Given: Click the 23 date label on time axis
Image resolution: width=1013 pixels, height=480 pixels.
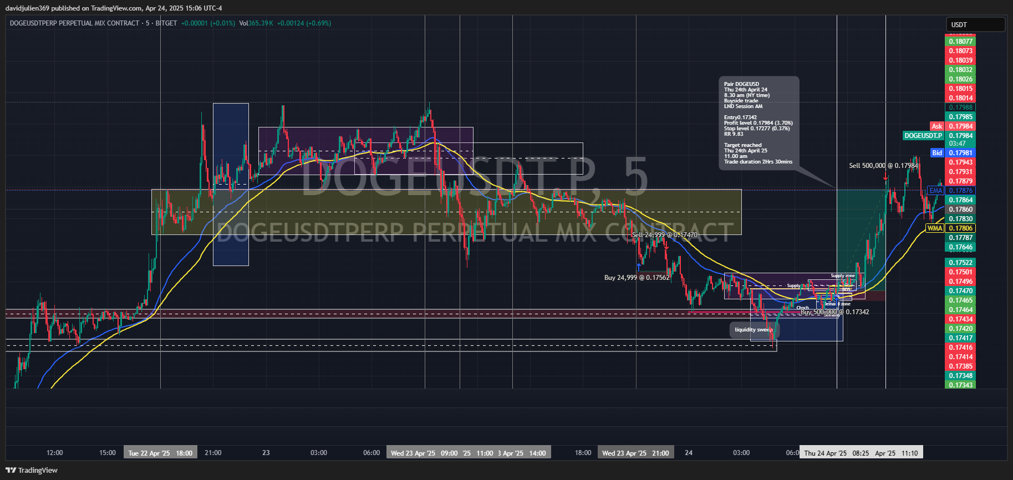Looking at the screenshot, I should tap(266, 453).
